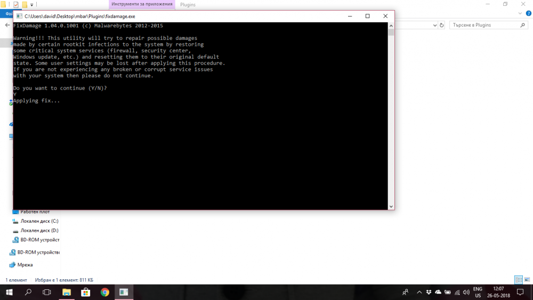Minimize the fixdamage.exe console window

[x=350, y=16]
